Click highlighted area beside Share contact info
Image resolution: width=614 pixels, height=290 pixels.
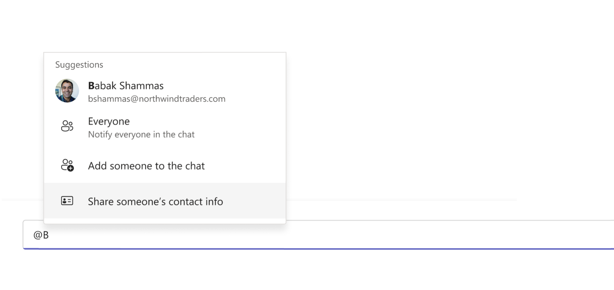coord(256,201)
